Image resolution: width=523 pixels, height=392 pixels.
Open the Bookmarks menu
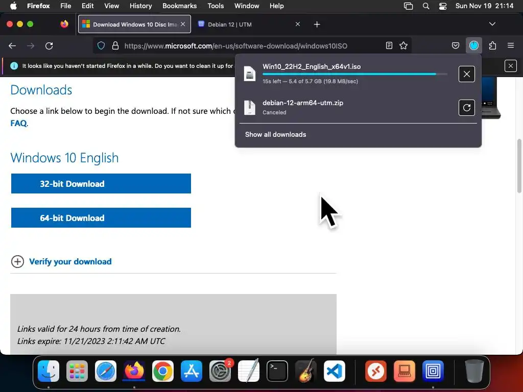[x=179, y=6]
